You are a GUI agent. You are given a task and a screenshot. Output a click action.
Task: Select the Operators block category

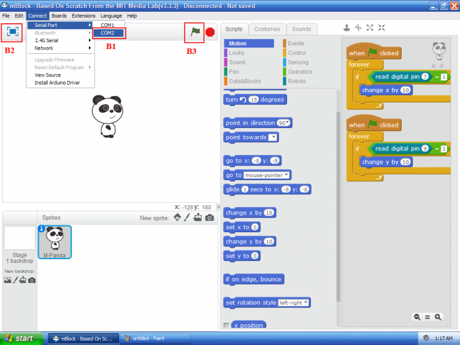tap(308, 72)
